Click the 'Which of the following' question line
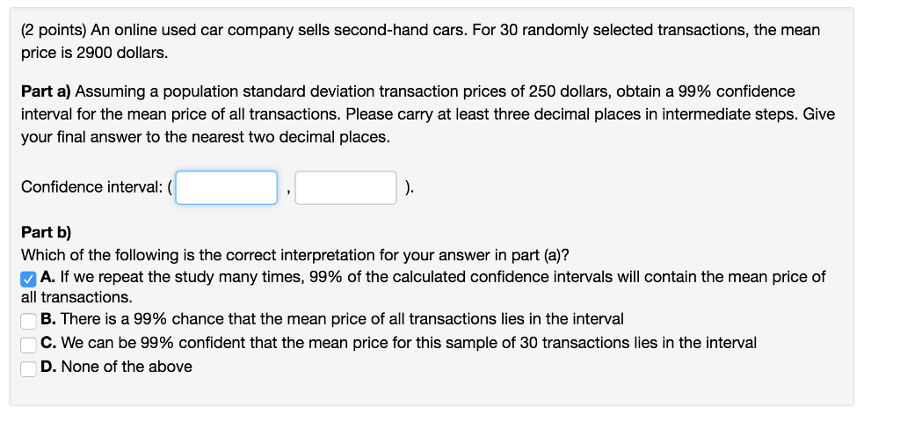The height and width of the screenshot is (422, 900). pos(295,255)
